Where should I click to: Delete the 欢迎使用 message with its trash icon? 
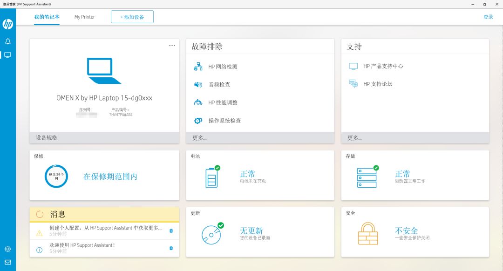click(x=171, y=248)
